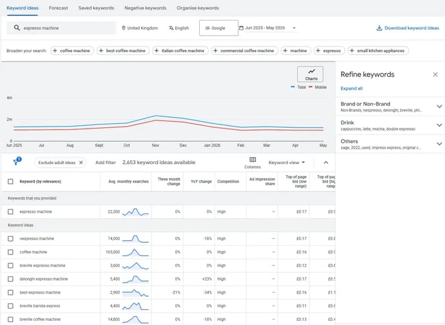Viewport: 445px width, 325px height.
Task: Click the location pin icon for United Kingdom
Action: [x=123, y=28]
